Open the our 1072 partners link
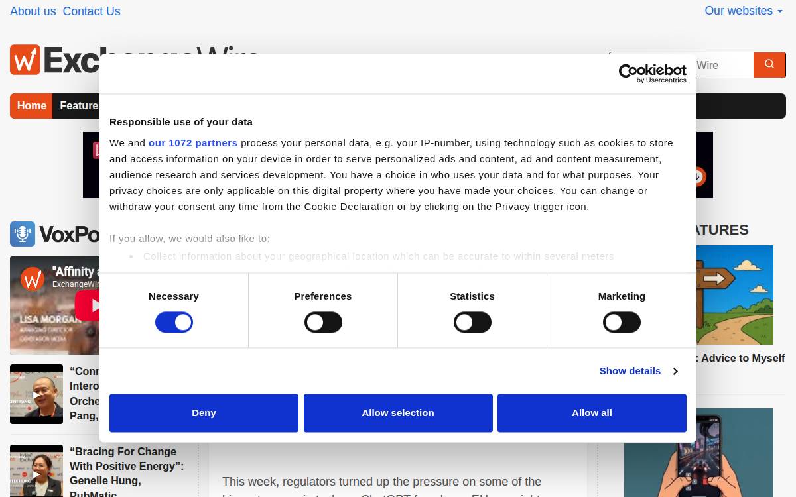This screenshot has height=497, width=796. point(193,143)
